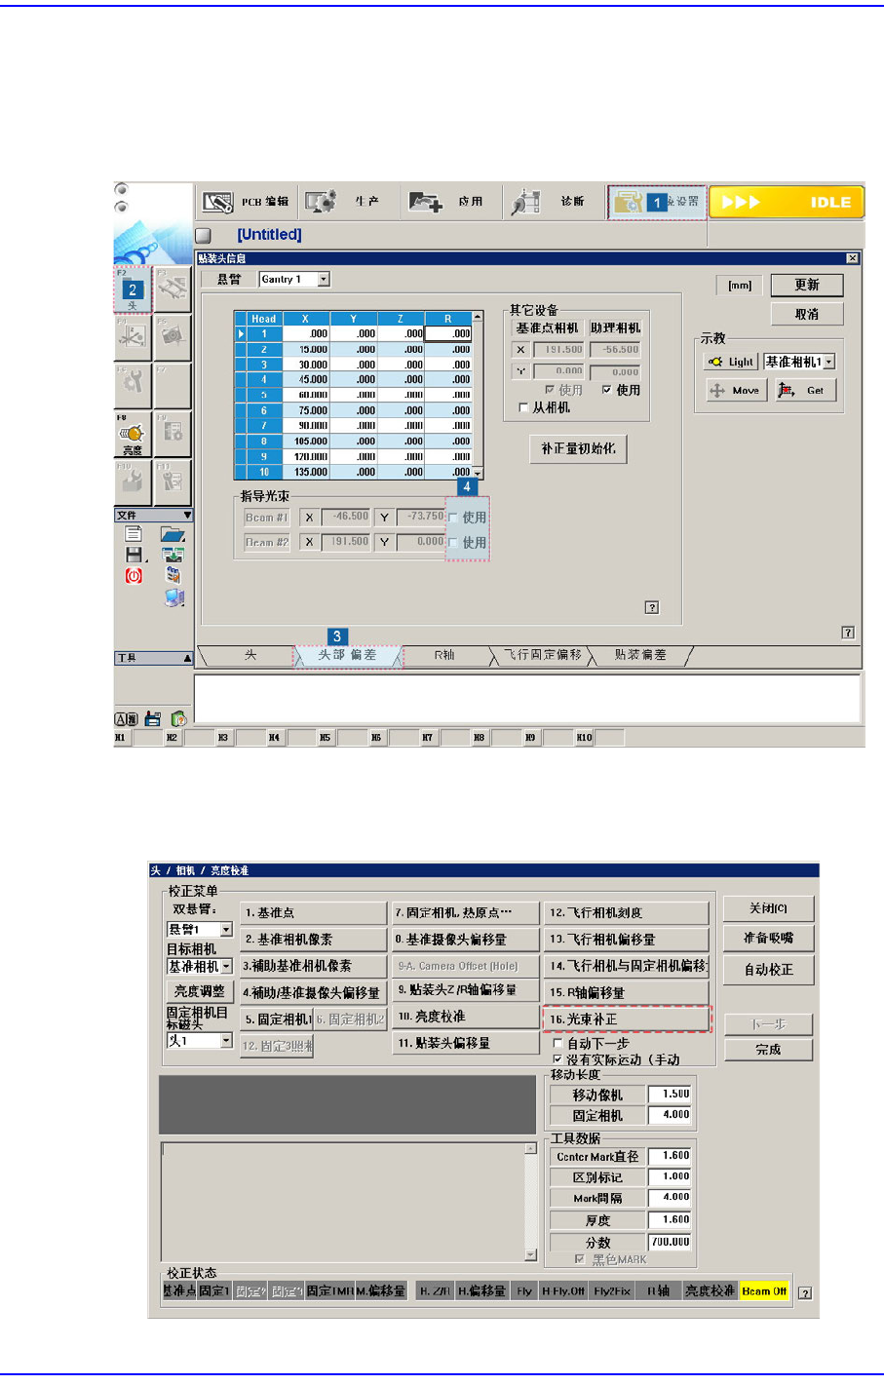The height and width of the screenshot is (1385, 884).
Task: Click the 16.光束补正 button
Action: coord(627,1019)
